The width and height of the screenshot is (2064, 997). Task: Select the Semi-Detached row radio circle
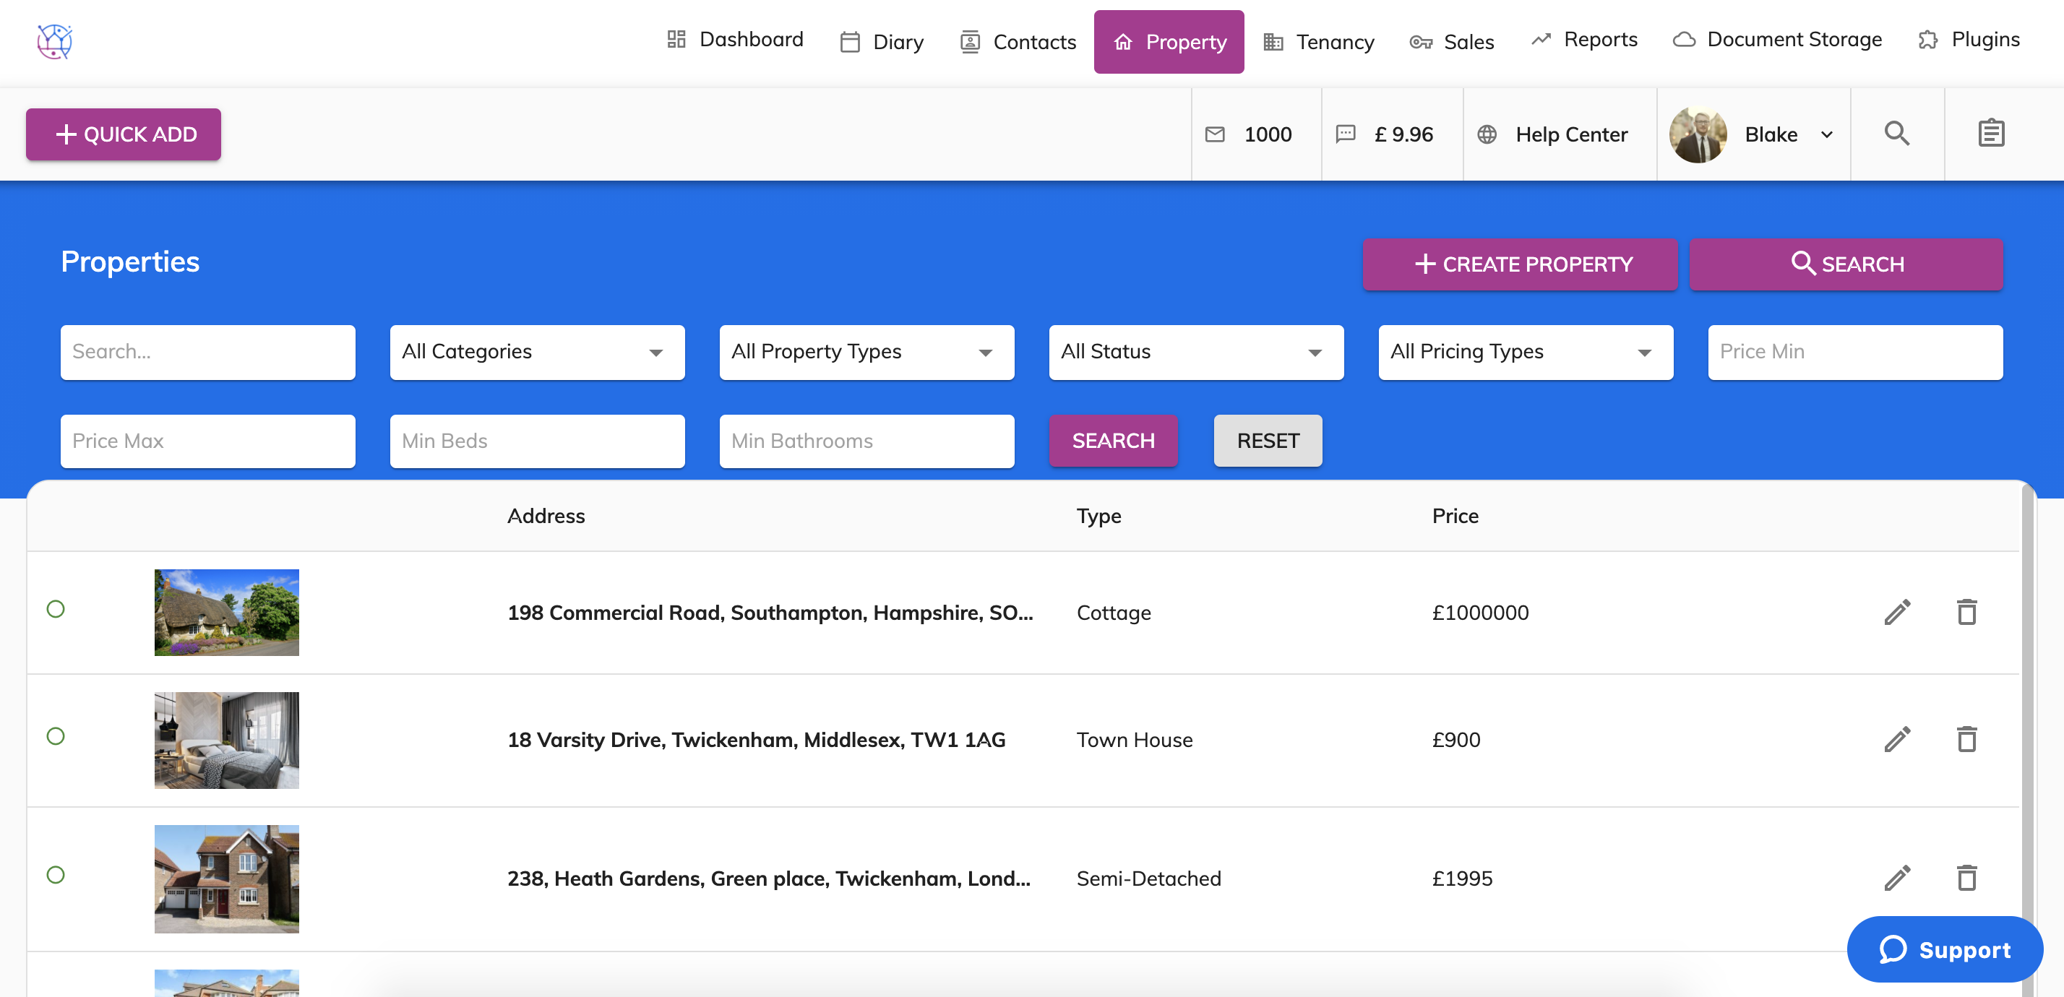[55, 874]
